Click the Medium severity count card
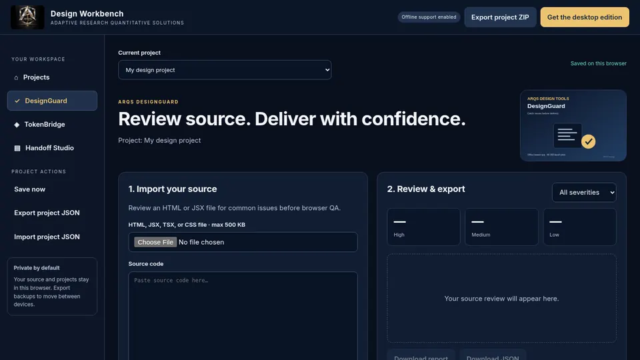640x360 pixels. point(501,227)
